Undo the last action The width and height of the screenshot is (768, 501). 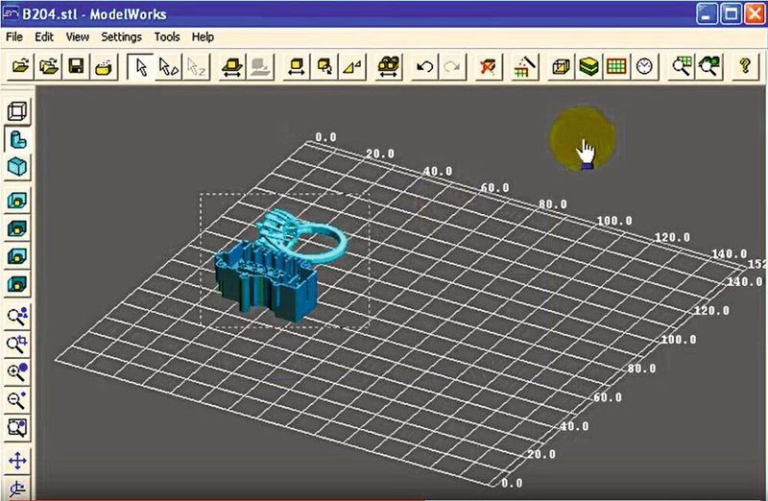pos(424,66)
